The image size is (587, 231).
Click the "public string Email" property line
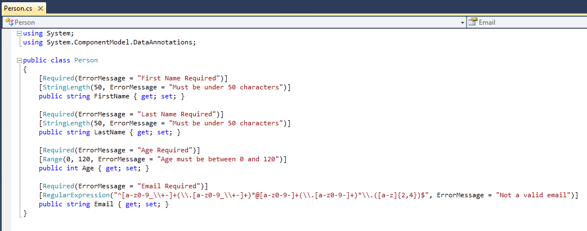pyautogui.click(x=104, y=203)
